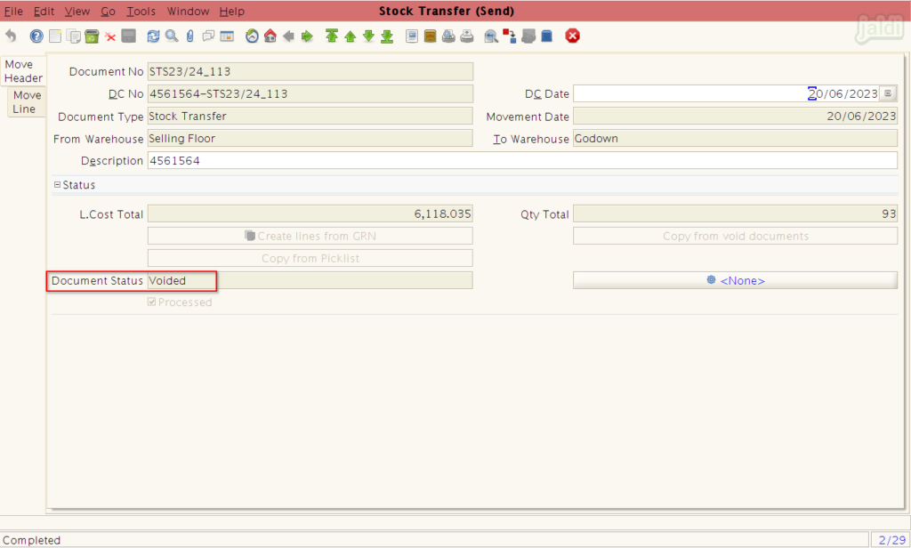Click the Undo changes toolbar icon

(11, 36)
